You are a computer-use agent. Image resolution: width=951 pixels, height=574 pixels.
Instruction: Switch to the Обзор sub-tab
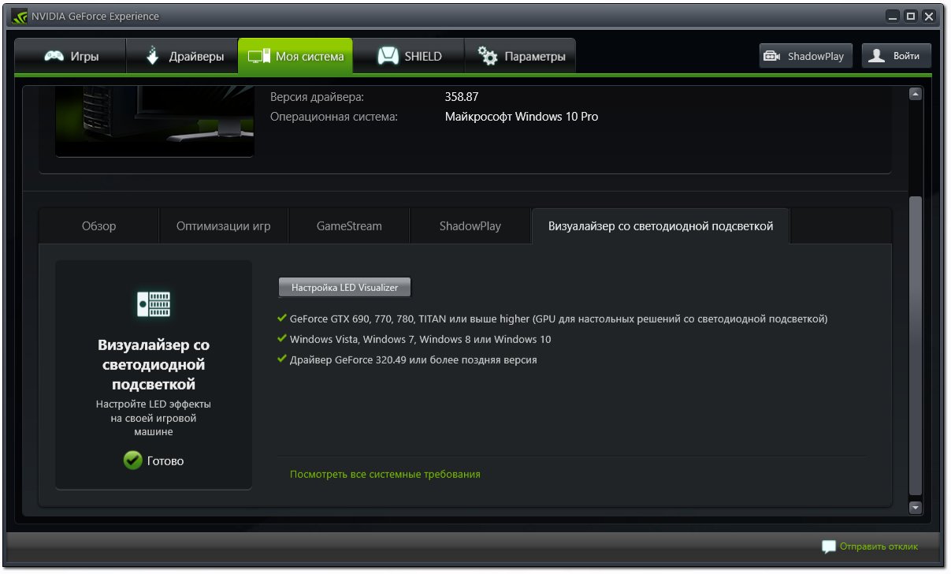click(x=98, y=225)
